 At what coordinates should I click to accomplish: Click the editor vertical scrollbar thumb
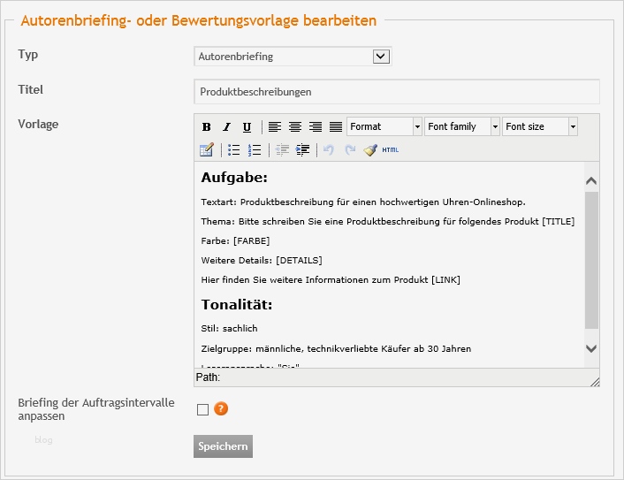point(591,260)
